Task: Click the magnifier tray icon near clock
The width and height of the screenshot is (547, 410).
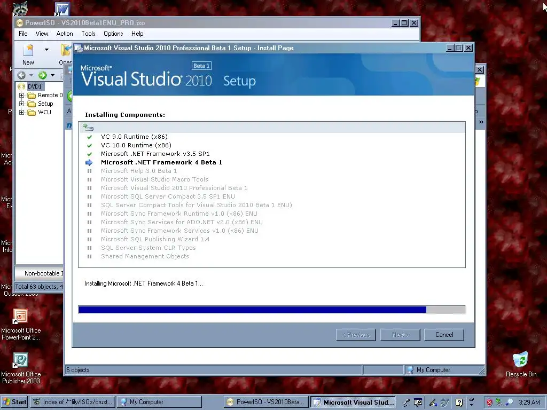Action: [x=509, y=403]
